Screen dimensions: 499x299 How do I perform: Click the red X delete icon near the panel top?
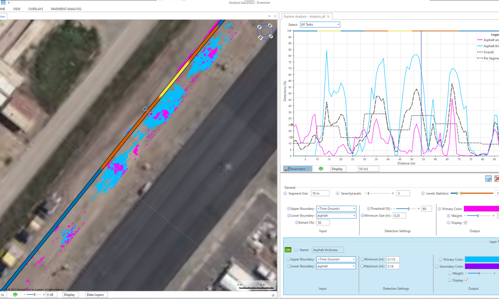(497, 178)
